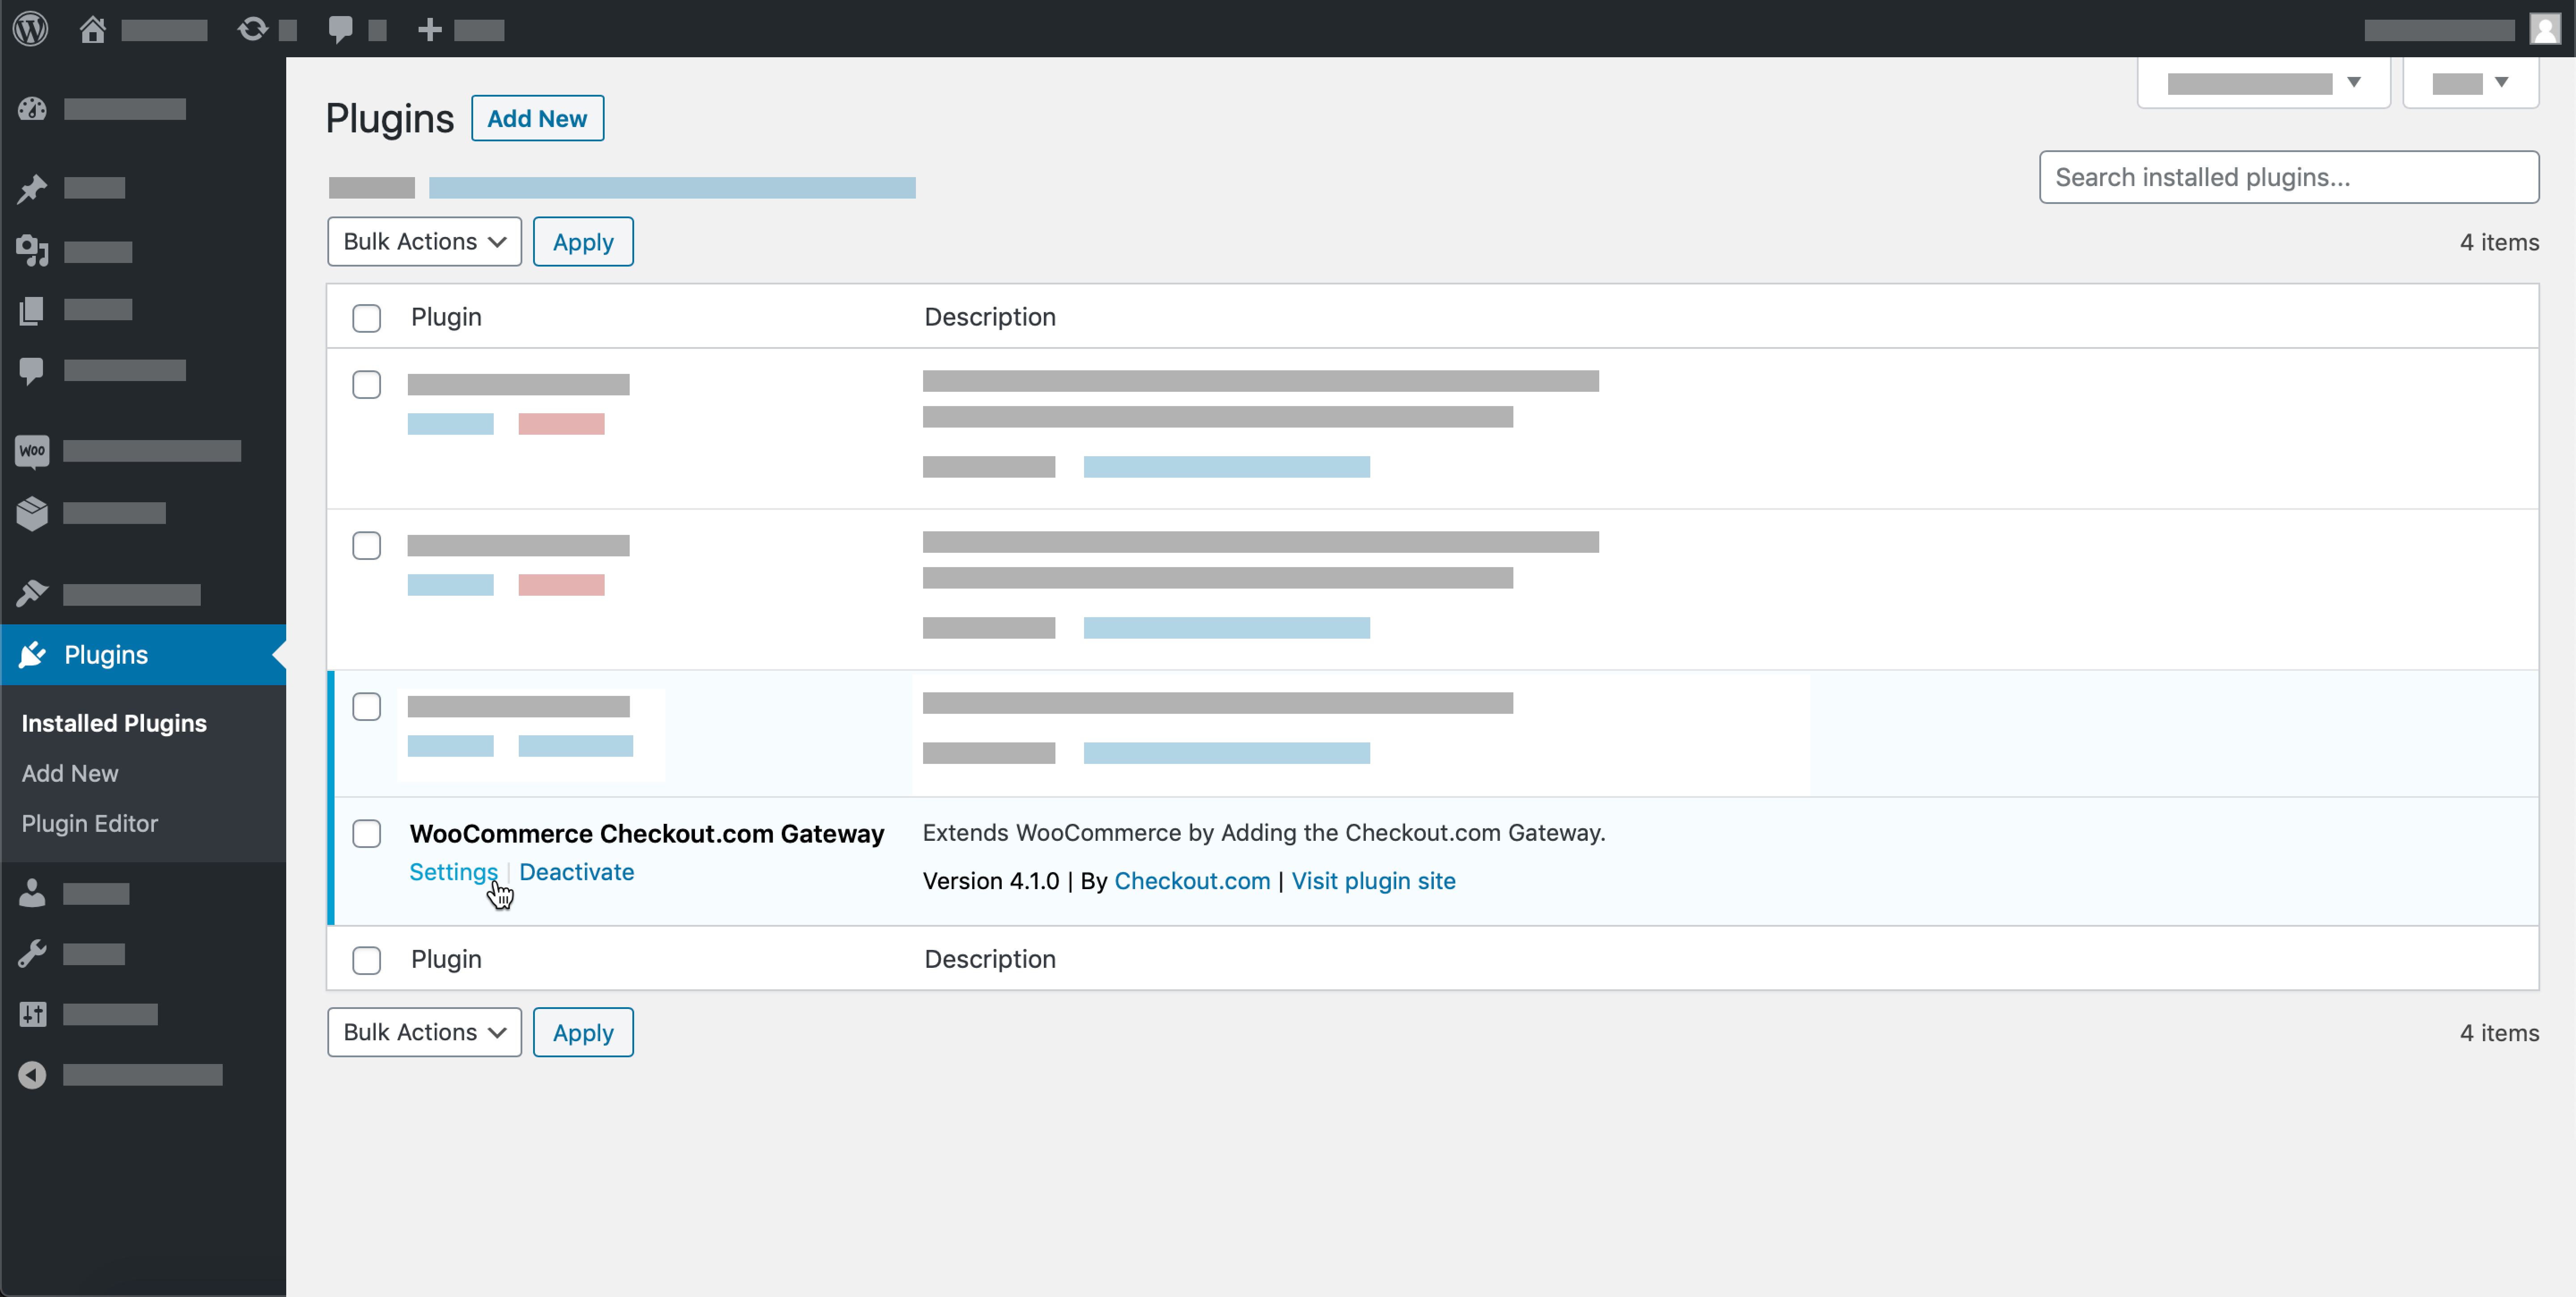
Task: Click Description column header
Action: [990, 317]
